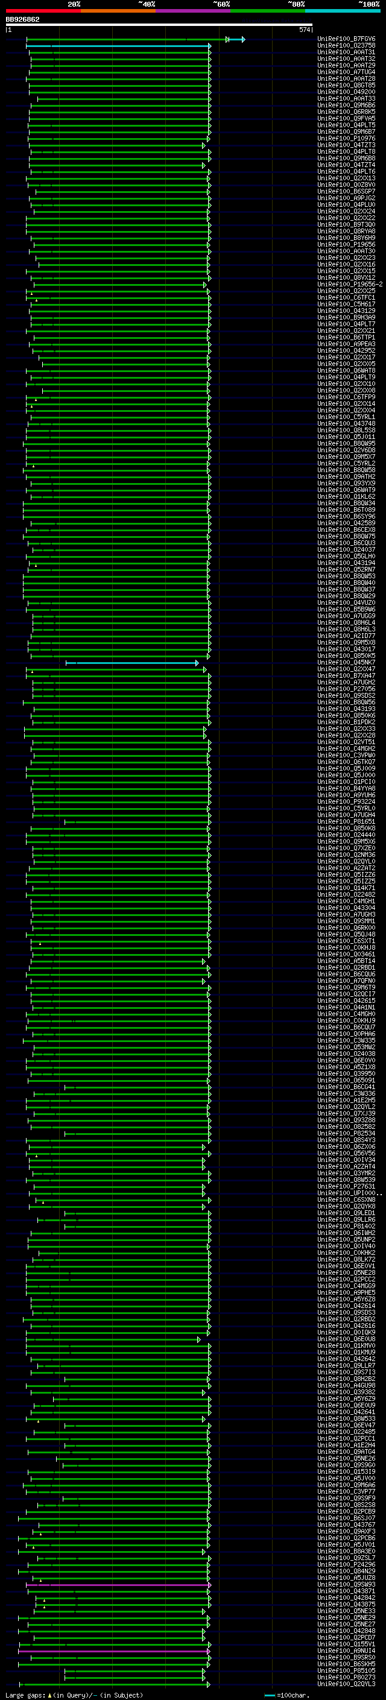Screen dimensions: 386x1700
Task: Click the cyan alignment bar for UniRef100_Q45NK7
Action: coord(132,663)
